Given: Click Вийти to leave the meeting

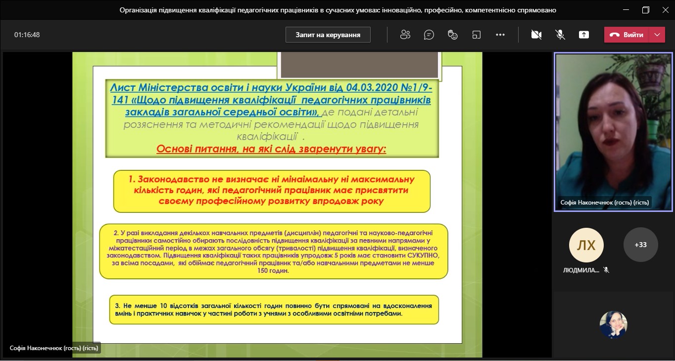Looking at the screenshot, I should [x=627, y=35].
